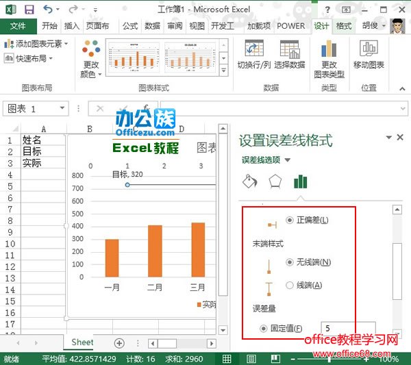Screen dimensions: 411x365
Task: Switch to 视图 ribbon tab
Action: (197, 26)
